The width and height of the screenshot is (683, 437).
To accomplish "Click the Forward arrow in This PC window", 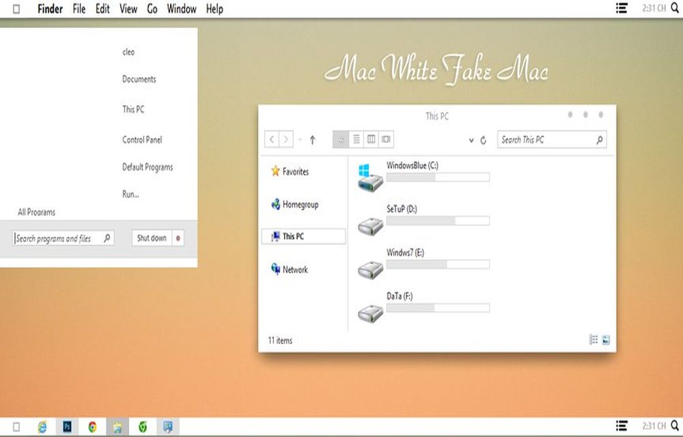I will coord(285,139).
